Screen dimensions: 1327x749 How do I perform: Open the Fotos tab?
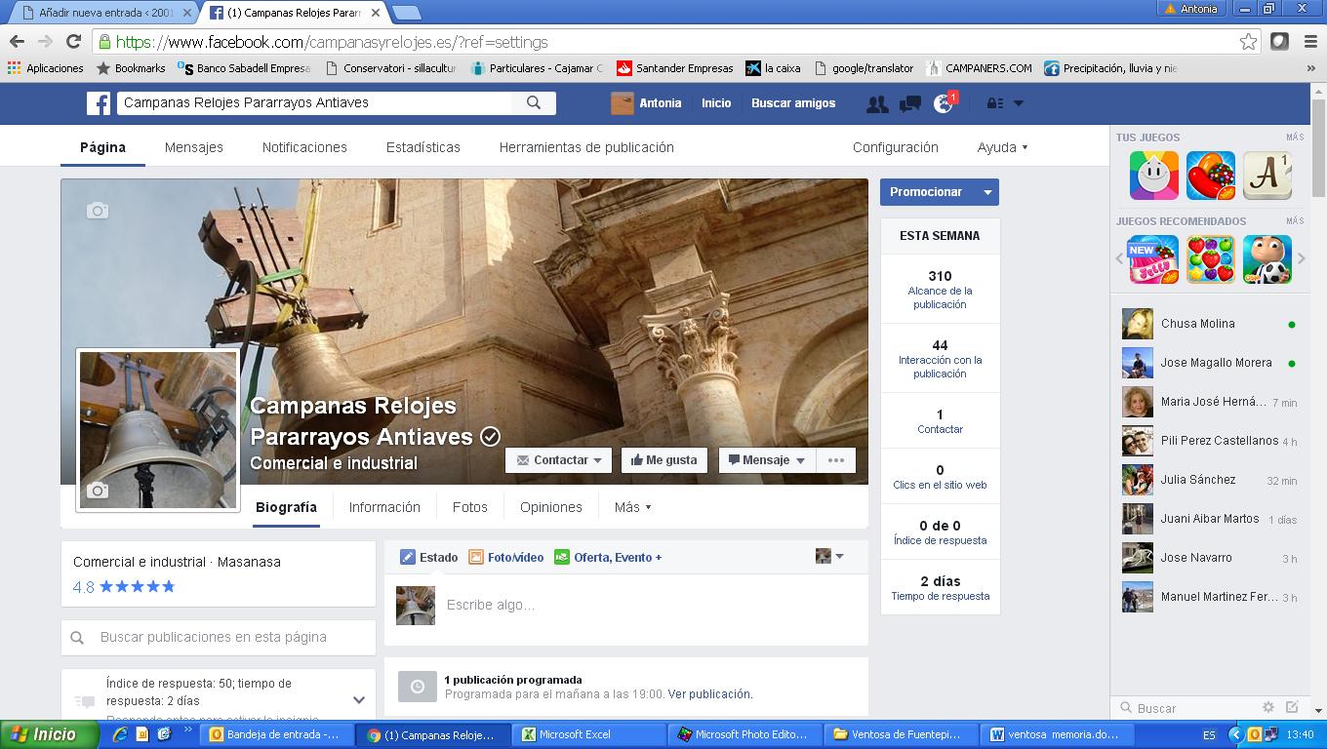(x=469, y=507)
